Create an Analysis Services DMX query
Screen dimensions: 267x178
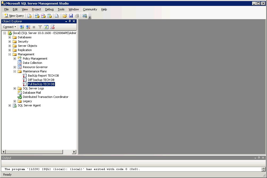point(43,16)
